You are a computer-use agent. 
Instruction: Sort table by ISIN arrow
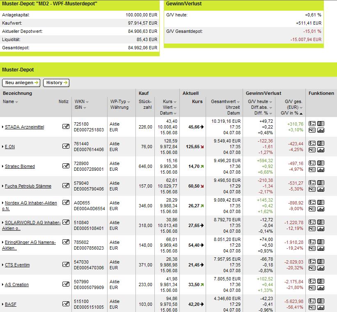point(85,108)
